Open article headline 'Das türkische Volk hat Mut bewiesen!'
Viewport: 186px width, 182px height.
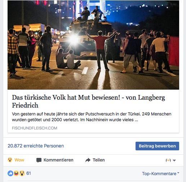66,97
